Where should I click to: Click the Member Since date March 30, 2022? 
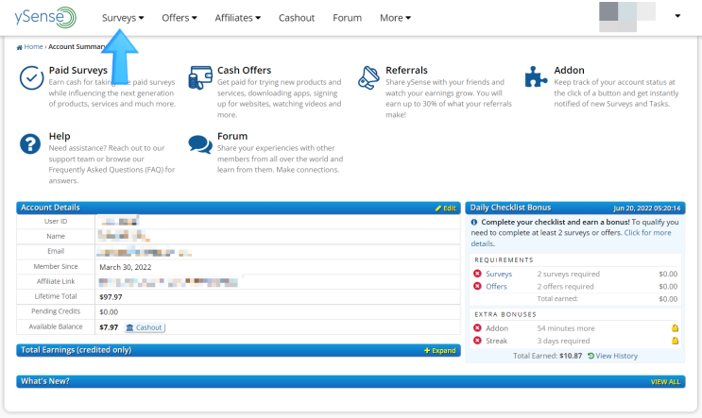[x=126, y=267]
